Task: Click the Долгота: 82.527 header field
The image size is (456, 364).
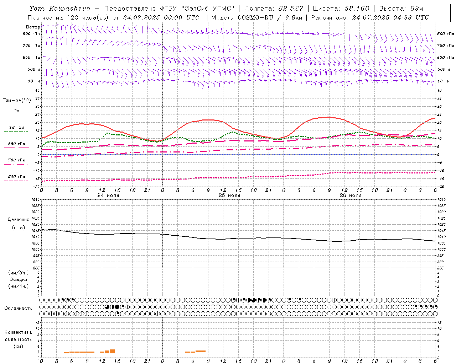Action: click(274, 9)
